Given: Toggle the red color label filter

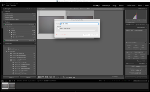Looking at the screenshot, I should 123,81.
